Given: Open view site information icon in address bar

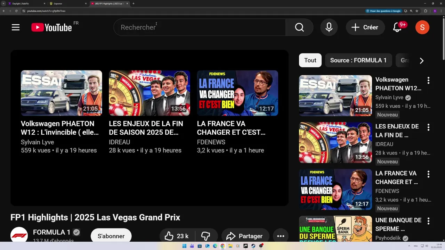Looking at the screenshot, I should point(24,11).
